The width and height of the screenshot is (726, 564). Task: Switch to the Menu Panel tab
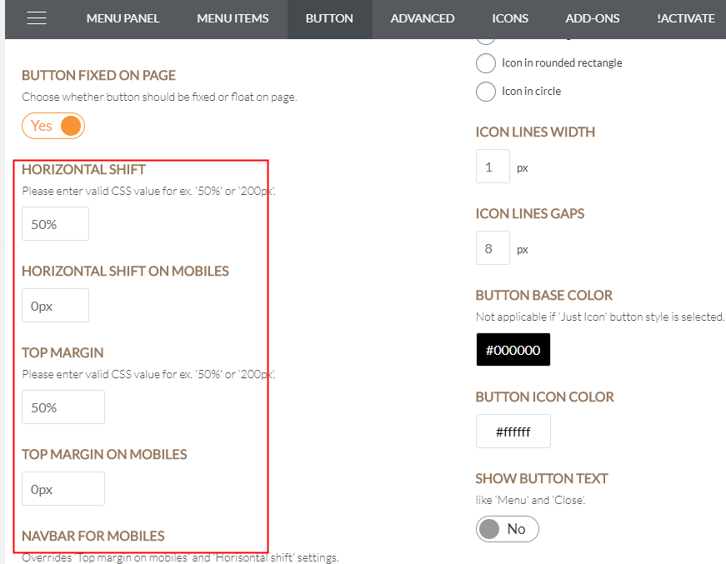[x=123, y=18]
